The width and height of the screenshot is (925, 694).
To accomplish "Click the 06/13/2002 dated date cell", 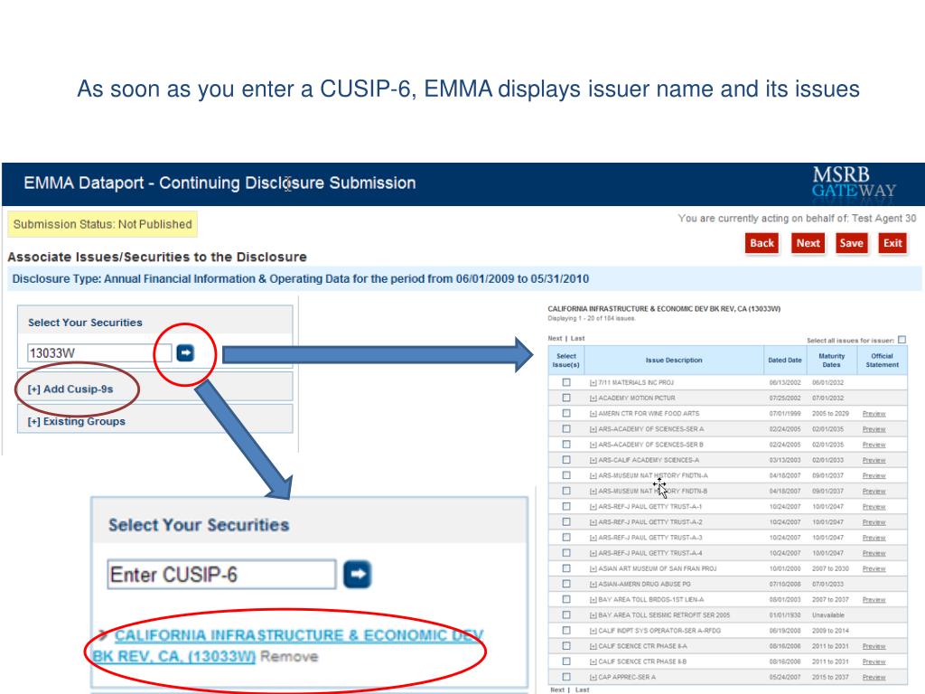I will (x=785, y=382).
